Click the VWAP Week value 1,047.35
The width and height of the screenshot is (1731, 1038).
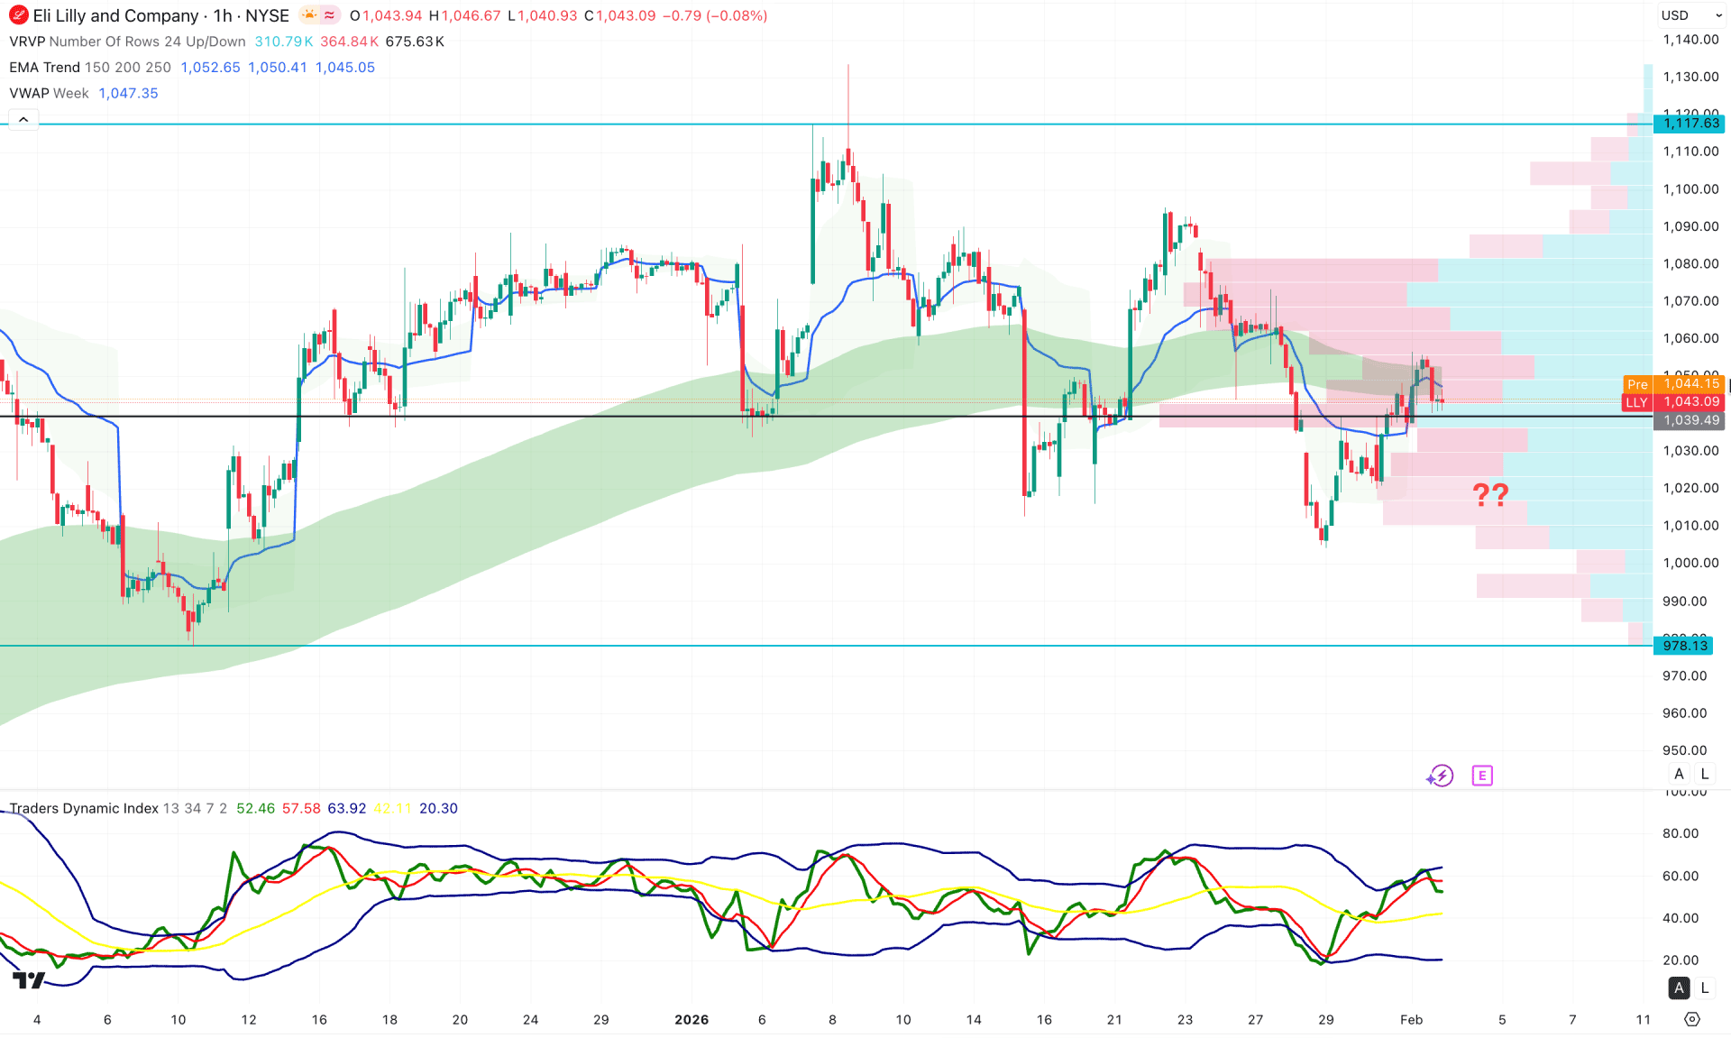tap(128, 93)
